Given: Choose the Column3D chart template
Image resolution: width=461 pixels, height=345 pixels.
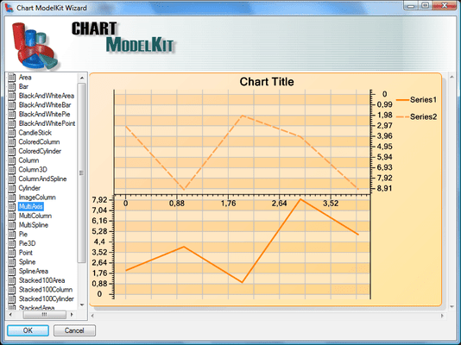Looking at the screenshot, I should tap(33, 169).
